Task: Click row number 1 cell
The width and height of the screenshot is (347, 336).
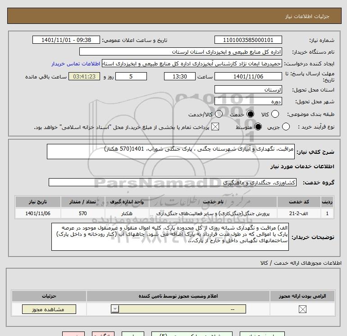Action: point(327,213)
